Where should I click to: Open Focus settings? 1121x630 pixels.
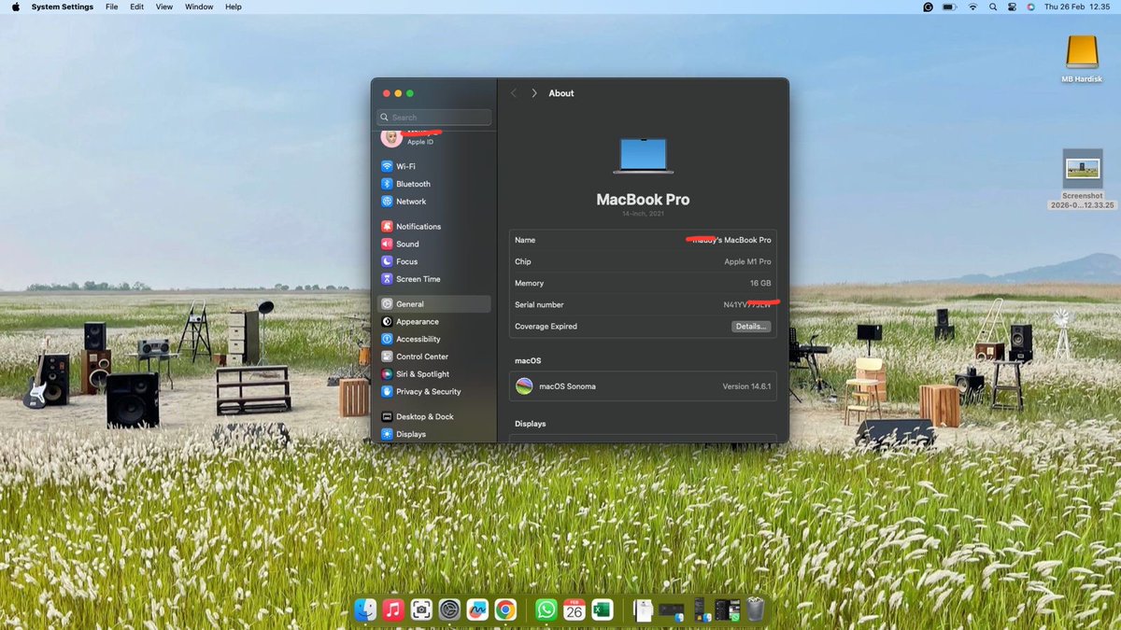pos(433,261)
